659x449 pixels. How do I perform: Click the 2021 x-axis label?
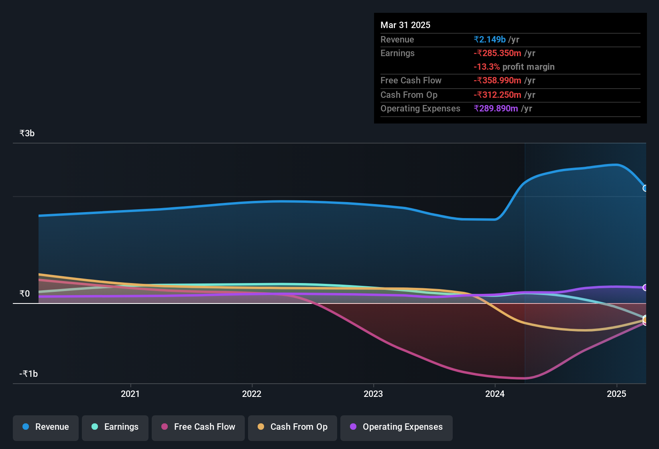coord(130,394)
